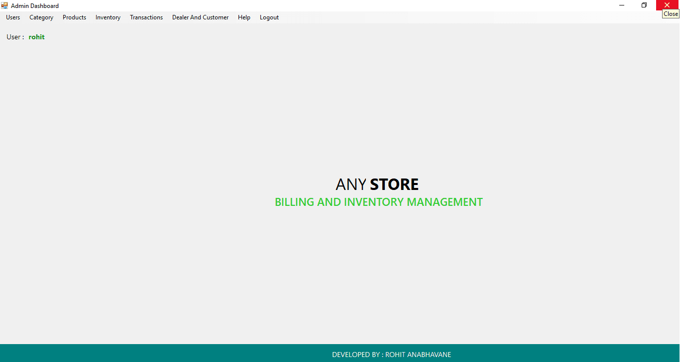The width and height of the screenshot is (680, 362).
Task: Click the logged-in username rohit
Action: coord(36,37)
